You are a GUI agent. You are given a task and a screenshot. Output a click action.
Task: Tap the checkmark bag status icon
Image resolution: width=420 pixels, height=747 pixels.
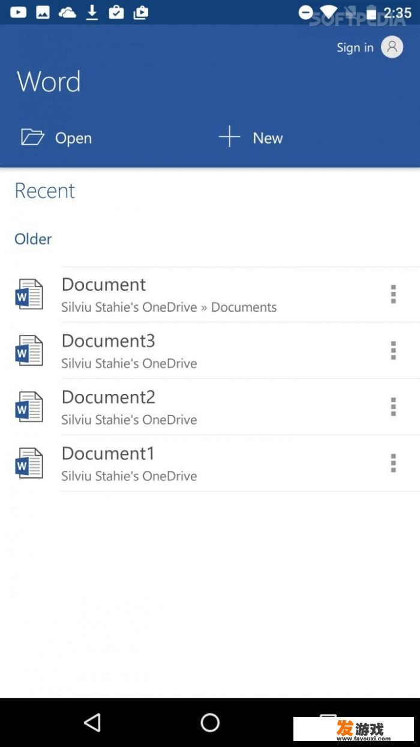[116, 12]
